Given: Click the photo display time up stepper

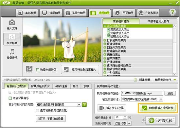Looking at the screenshot, I should pos(125,117).
